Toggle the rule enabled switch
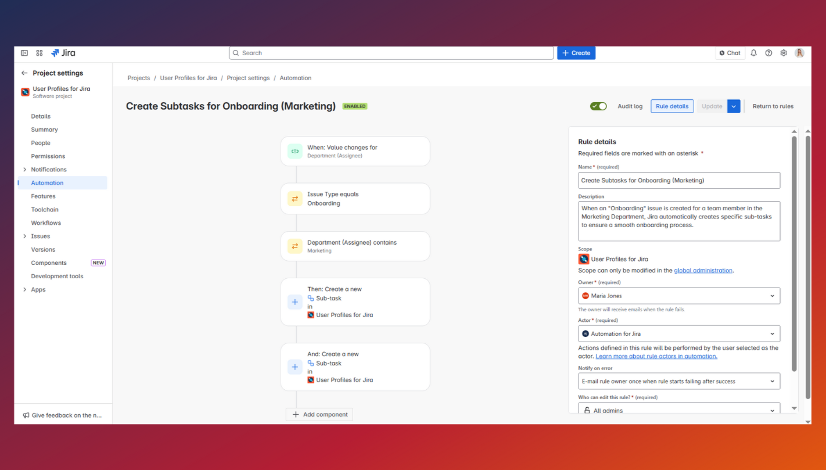This screenshot has width=826, height=470. pyautogui.click(x=598, y=106)
